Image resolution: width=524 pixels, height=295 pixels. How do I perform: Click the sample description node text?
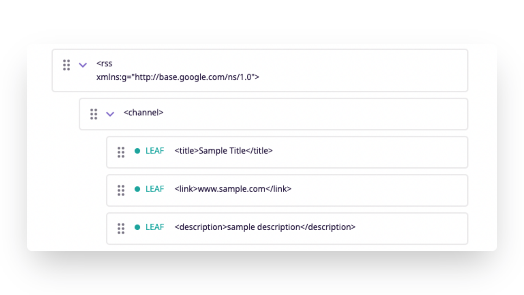point(265,227)
